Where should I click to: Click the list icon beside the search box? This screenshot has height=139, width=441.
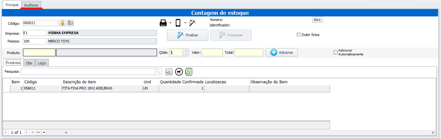tap(169, 71)
